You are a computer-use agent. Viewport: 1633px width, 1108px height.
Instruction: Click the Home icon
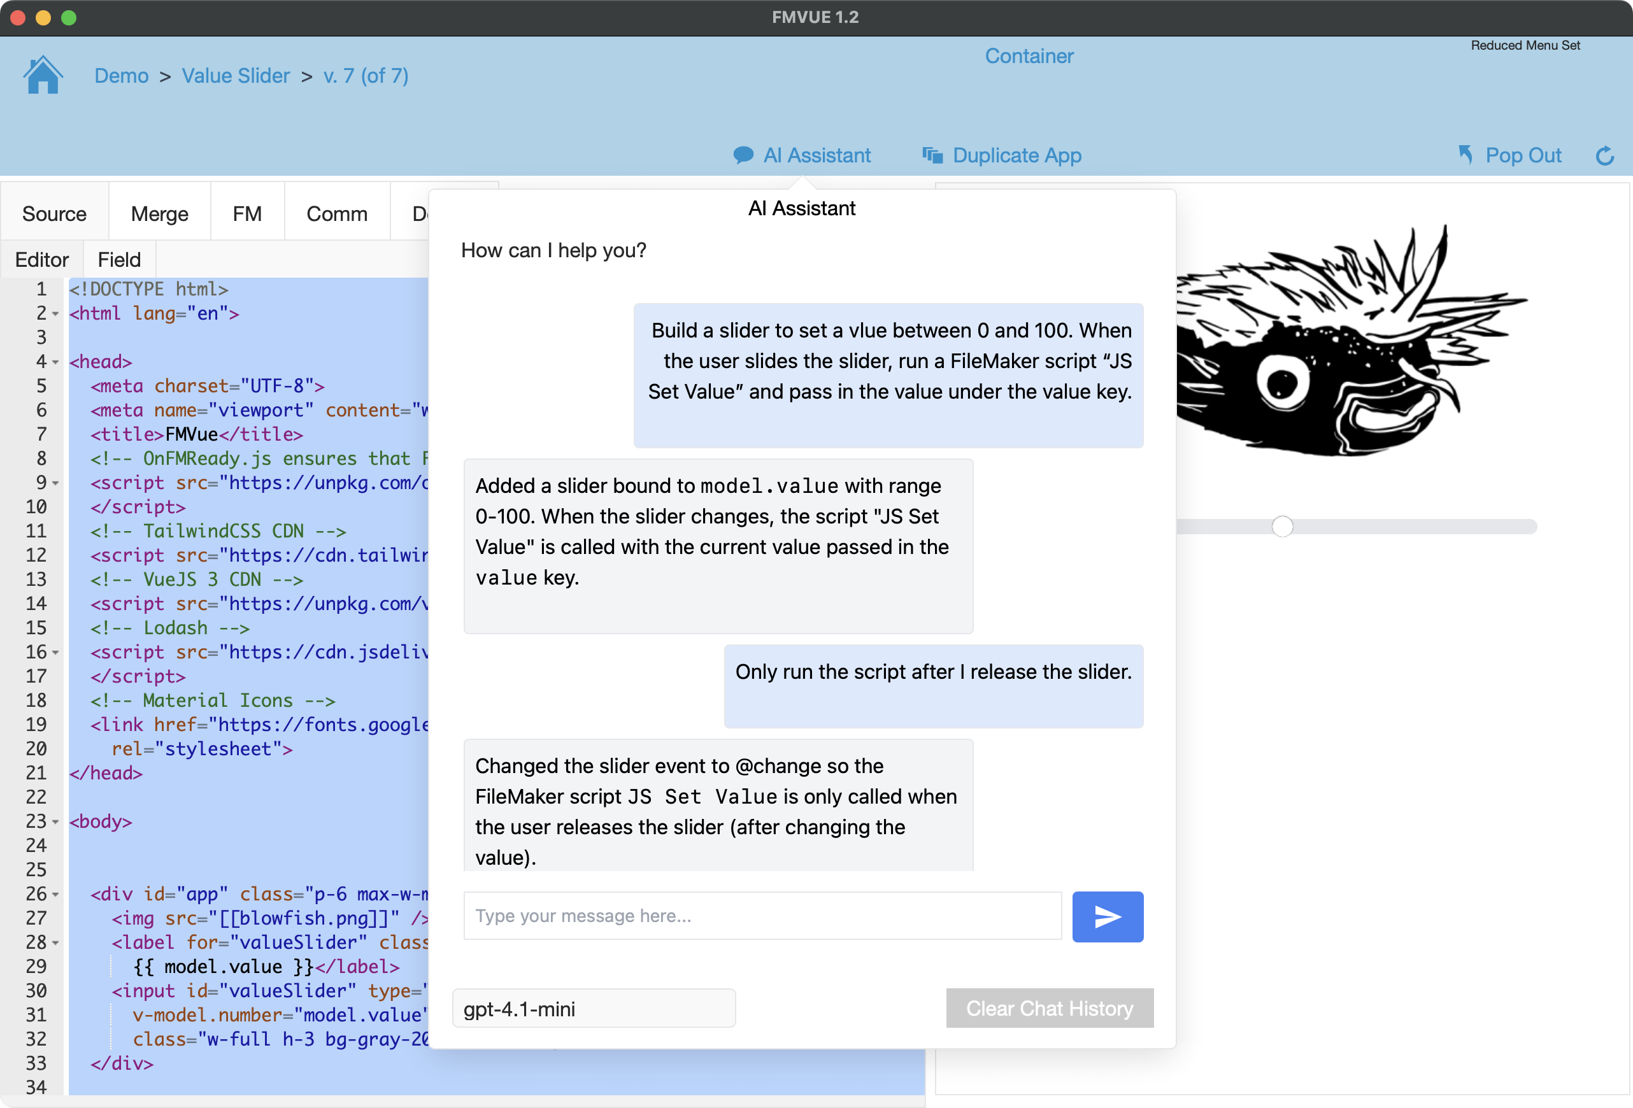[x=43, y=75]
